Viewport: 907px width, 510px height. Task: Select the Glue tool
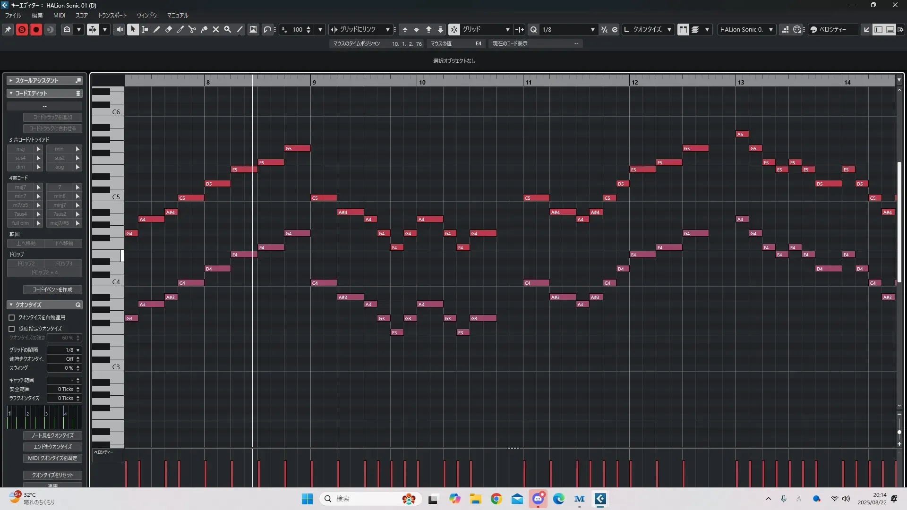point(204,29)
